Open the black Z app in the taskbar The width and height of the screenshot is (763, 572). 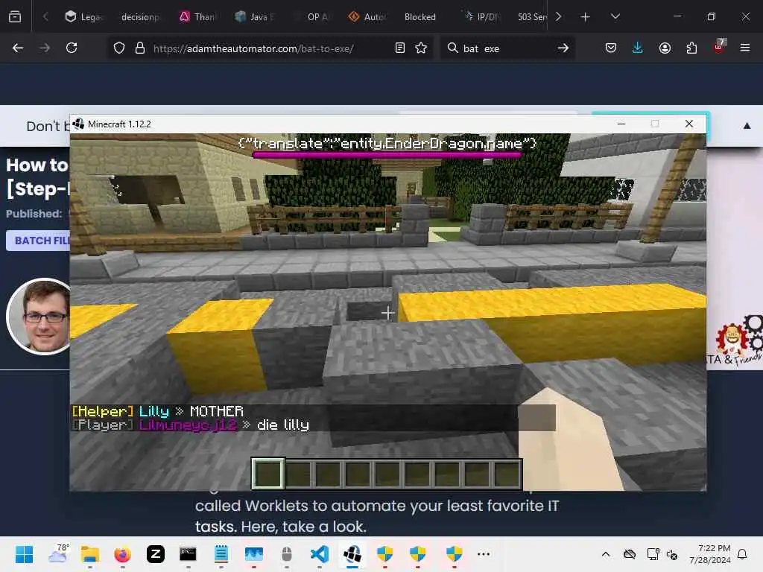156,554
